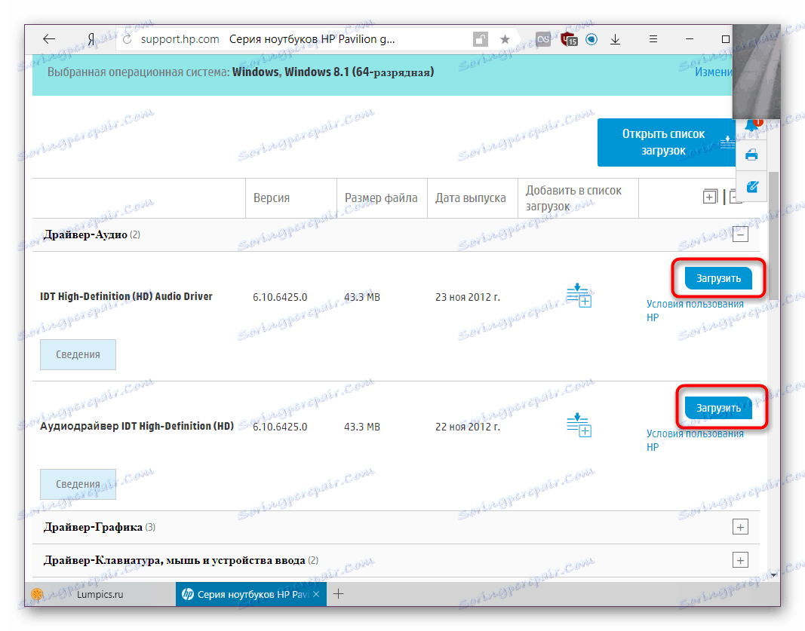
Task: Open Сведения for Аудиодрайвер IDT High-Definition
Action: (78, 484)
